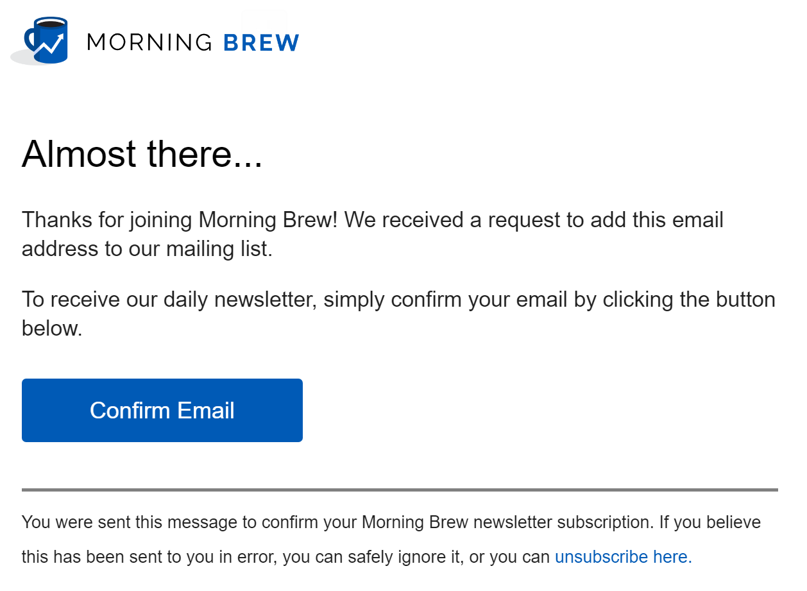
Task: Click the dark coffee at the mug top
Action: (52, 24)
